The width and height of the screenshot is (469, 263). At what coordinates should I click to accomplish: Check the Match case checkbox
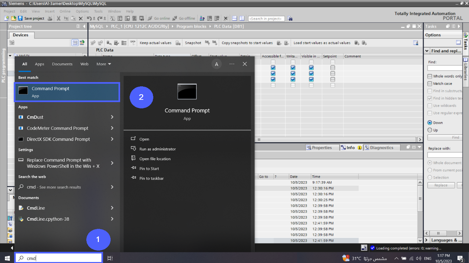click(430, 84)
